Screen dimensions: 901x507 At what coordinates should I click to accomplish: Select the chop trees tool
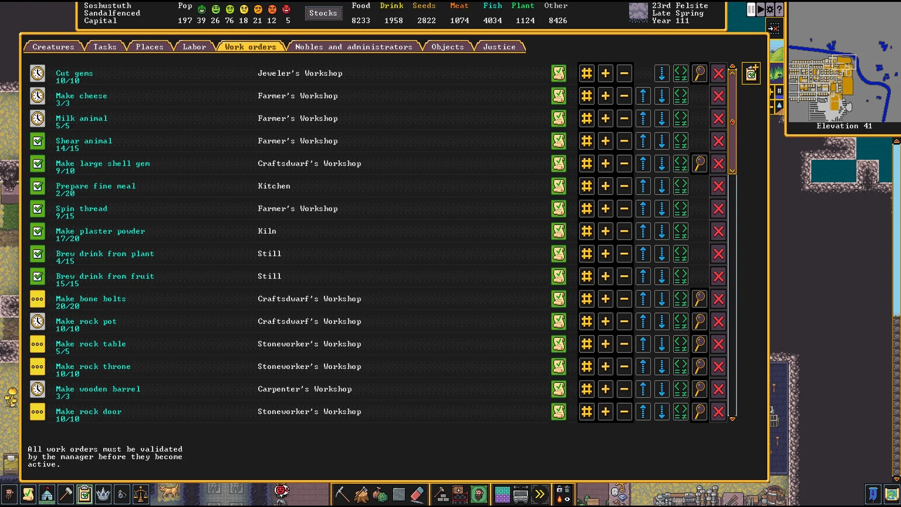click(x=361, y=494)
